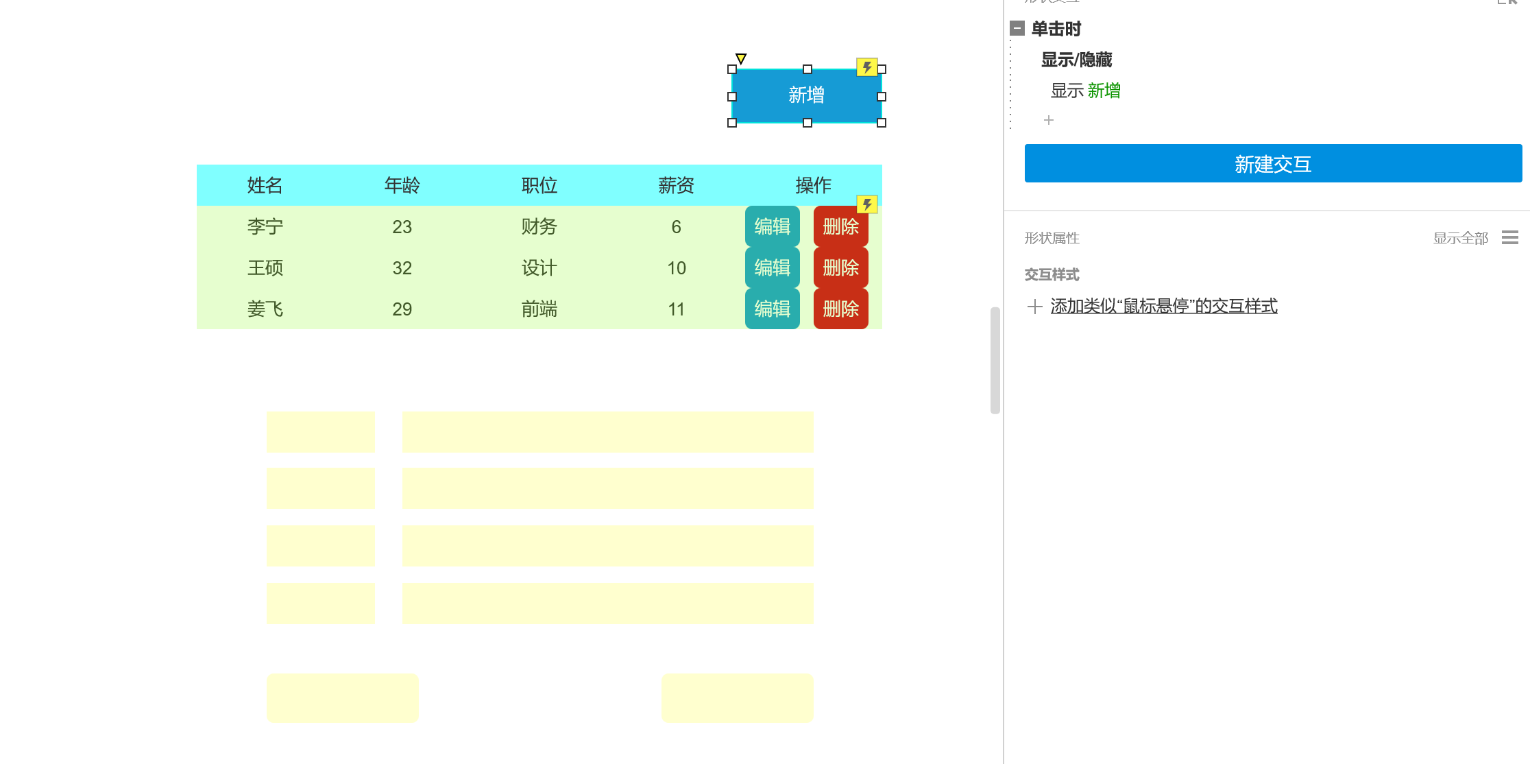Click the lightning badge on table widget
Screen dimensions: 1530x764
[867, 204]
